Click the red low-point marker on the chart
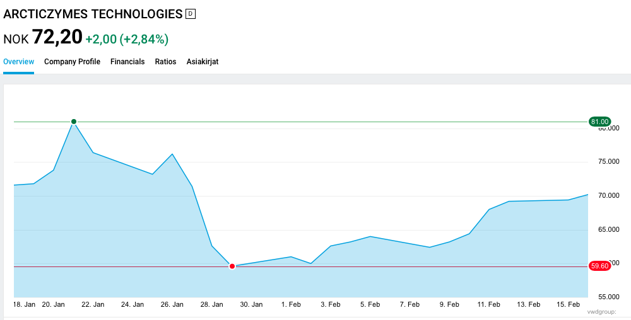This screenshot has height=320, width=631. pyautogui.click(x=232, y=266)
